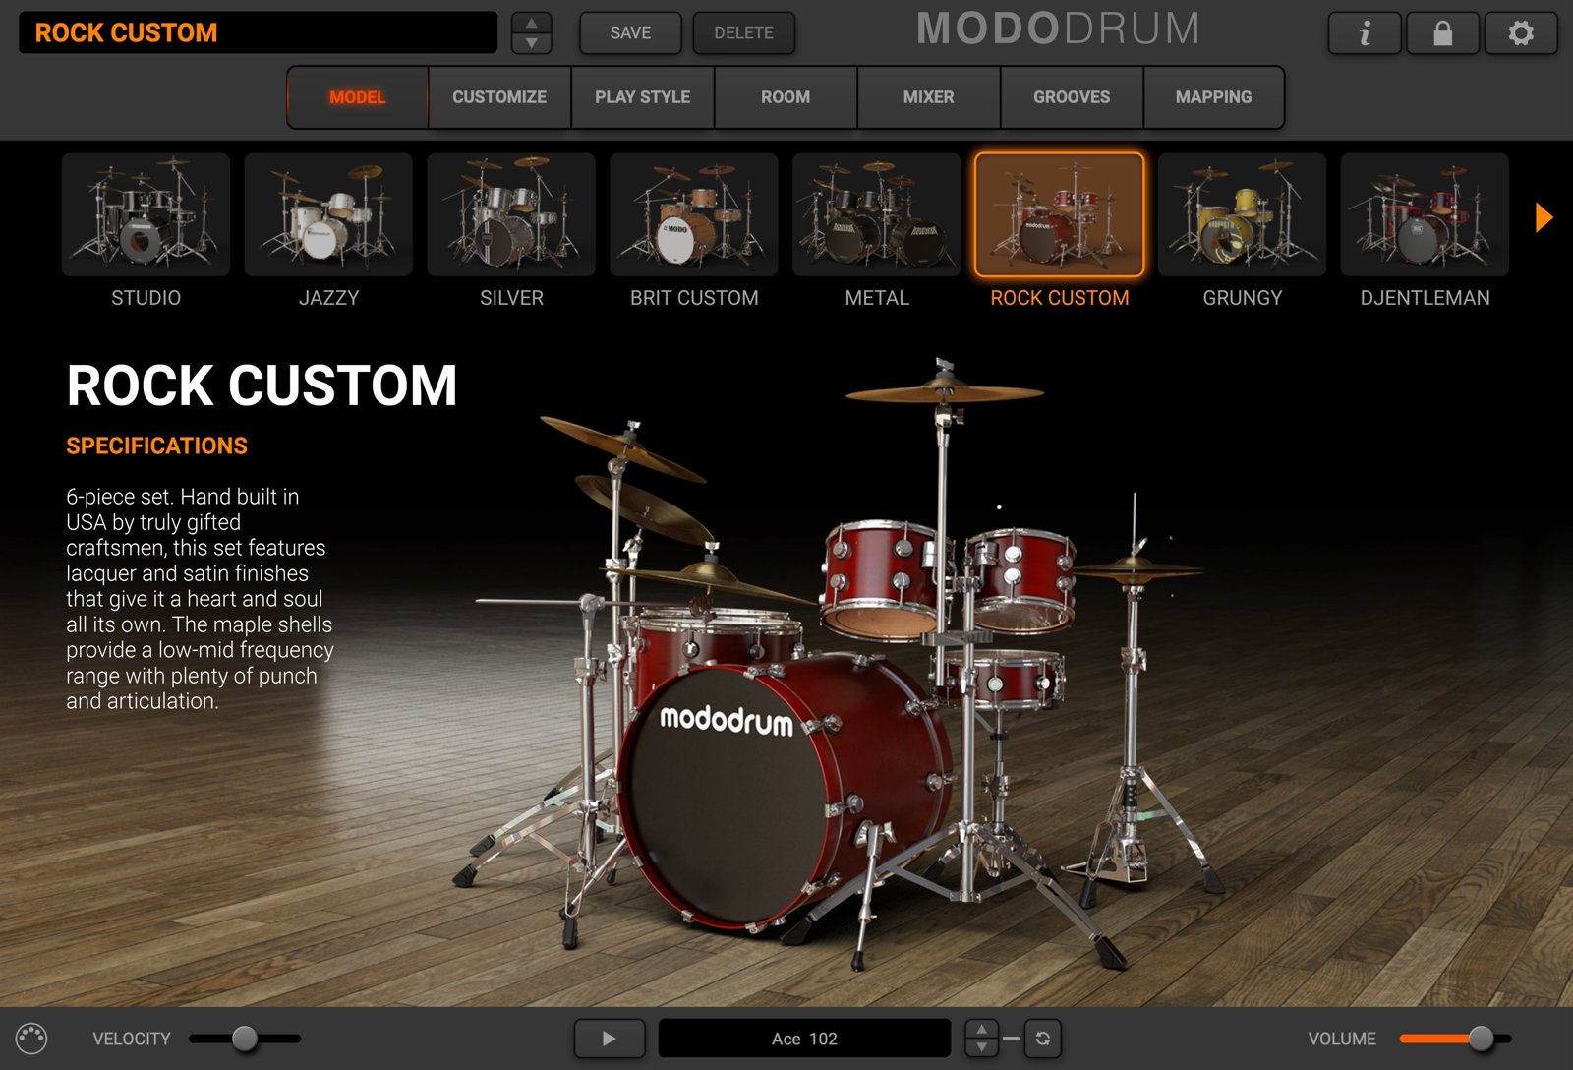
Task: Click the MIDI connector icon
Action: pyautogui.click(x=31, y=1039)
